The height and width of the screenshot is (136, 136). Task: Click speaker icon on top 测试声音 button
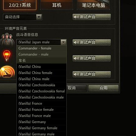point(76,17)
